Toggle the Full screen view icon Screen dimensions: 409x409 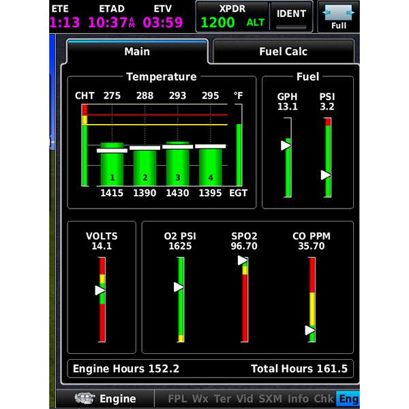tap(338, 16)
